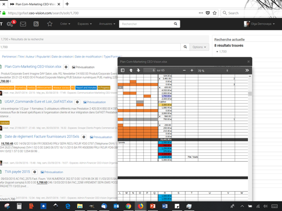Sort results by Date de création
282x211 pixels.
tap(62, 57)
